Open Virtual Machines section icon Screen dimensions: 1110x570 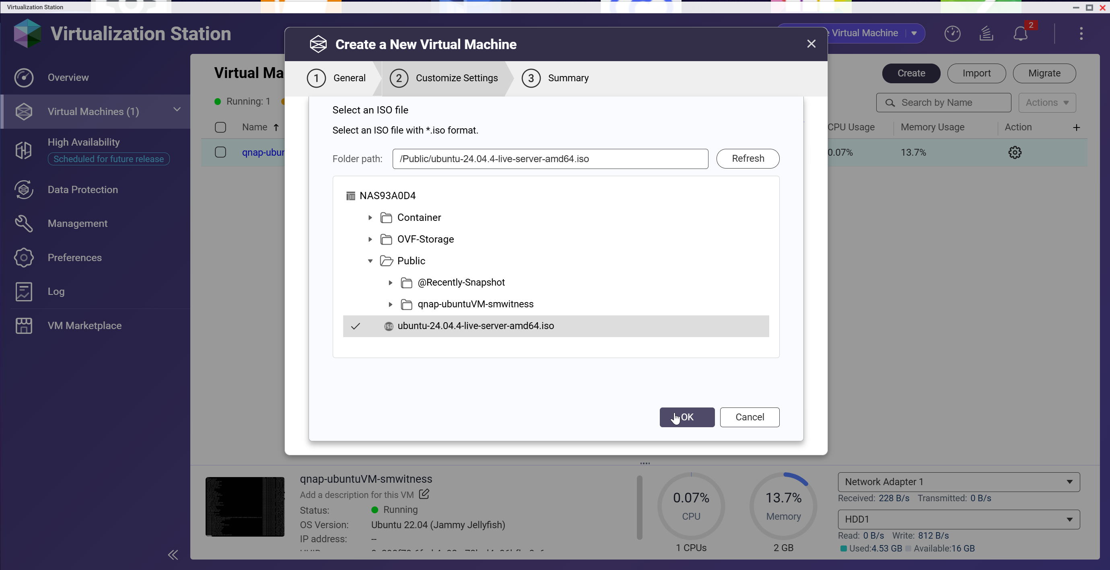point(24,111)
